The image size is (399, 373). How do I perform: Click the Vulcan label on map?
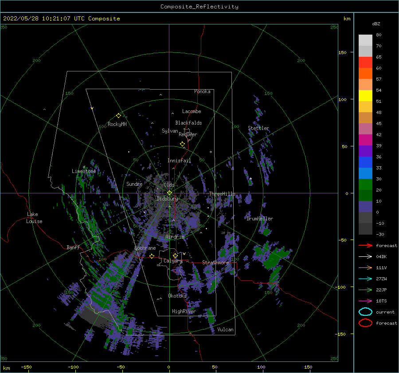(226, 330)
